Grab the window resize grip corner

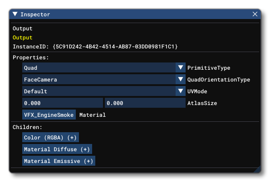tap(258, 170)
